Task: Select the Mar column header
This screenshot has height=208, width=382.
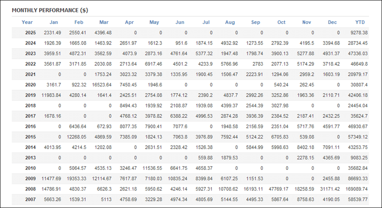Action: pos(104,22)
